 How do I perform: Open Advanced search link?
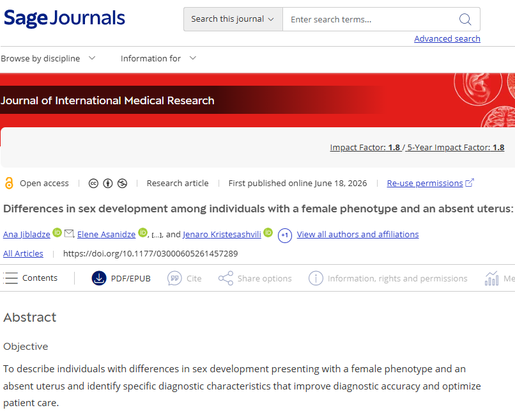click(447, 39)
